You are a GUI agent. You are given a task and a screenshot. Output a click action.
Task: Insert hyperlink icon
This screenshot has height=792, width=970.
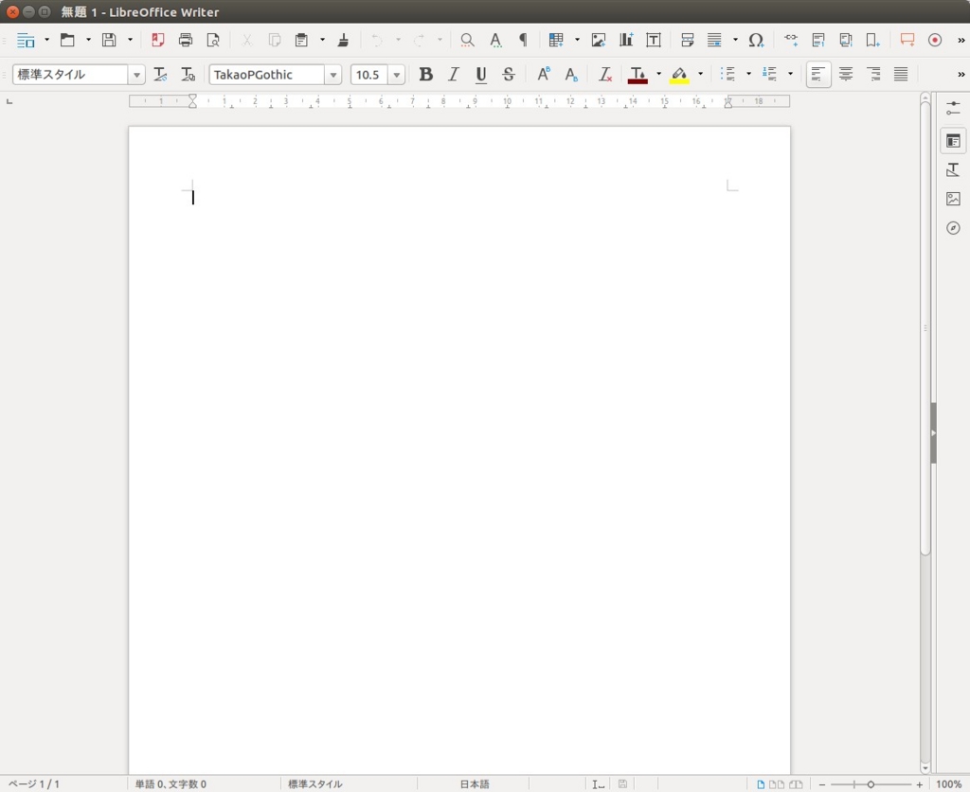[791, 40]
